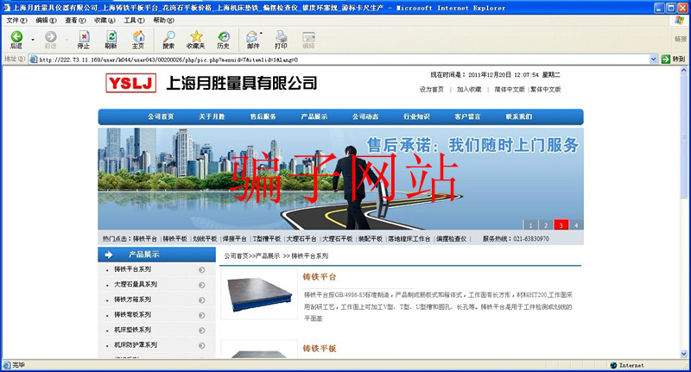
Task: Click the Print (打印) toolbar icon
Action: coord(281,37)
